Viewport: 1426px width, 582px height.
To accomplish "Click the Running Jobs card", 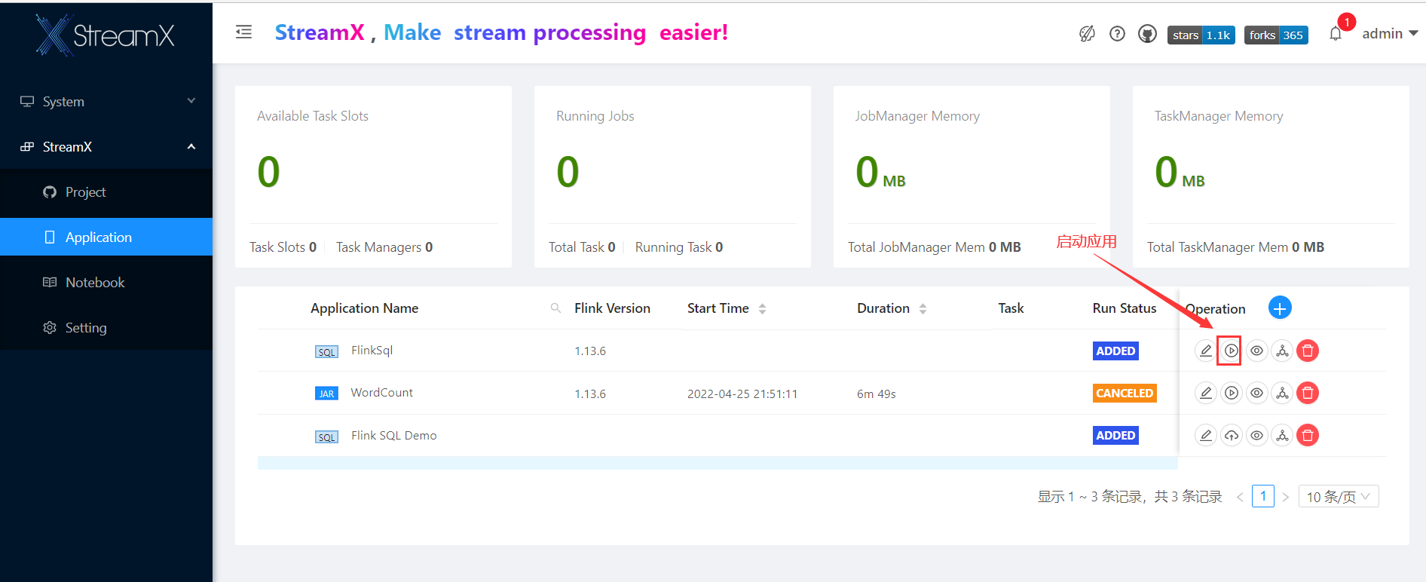I will [672, 176].
